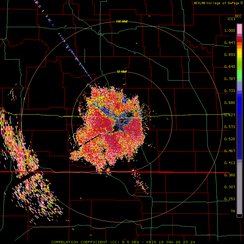
Task: Pick the dark red color bar segment
Action: pyautogui.click(x=239, y=41)
